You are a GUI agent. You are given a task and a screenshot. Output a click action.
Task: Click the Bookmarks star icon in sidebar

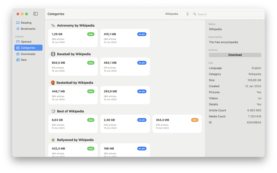click(x=18, y=29)
